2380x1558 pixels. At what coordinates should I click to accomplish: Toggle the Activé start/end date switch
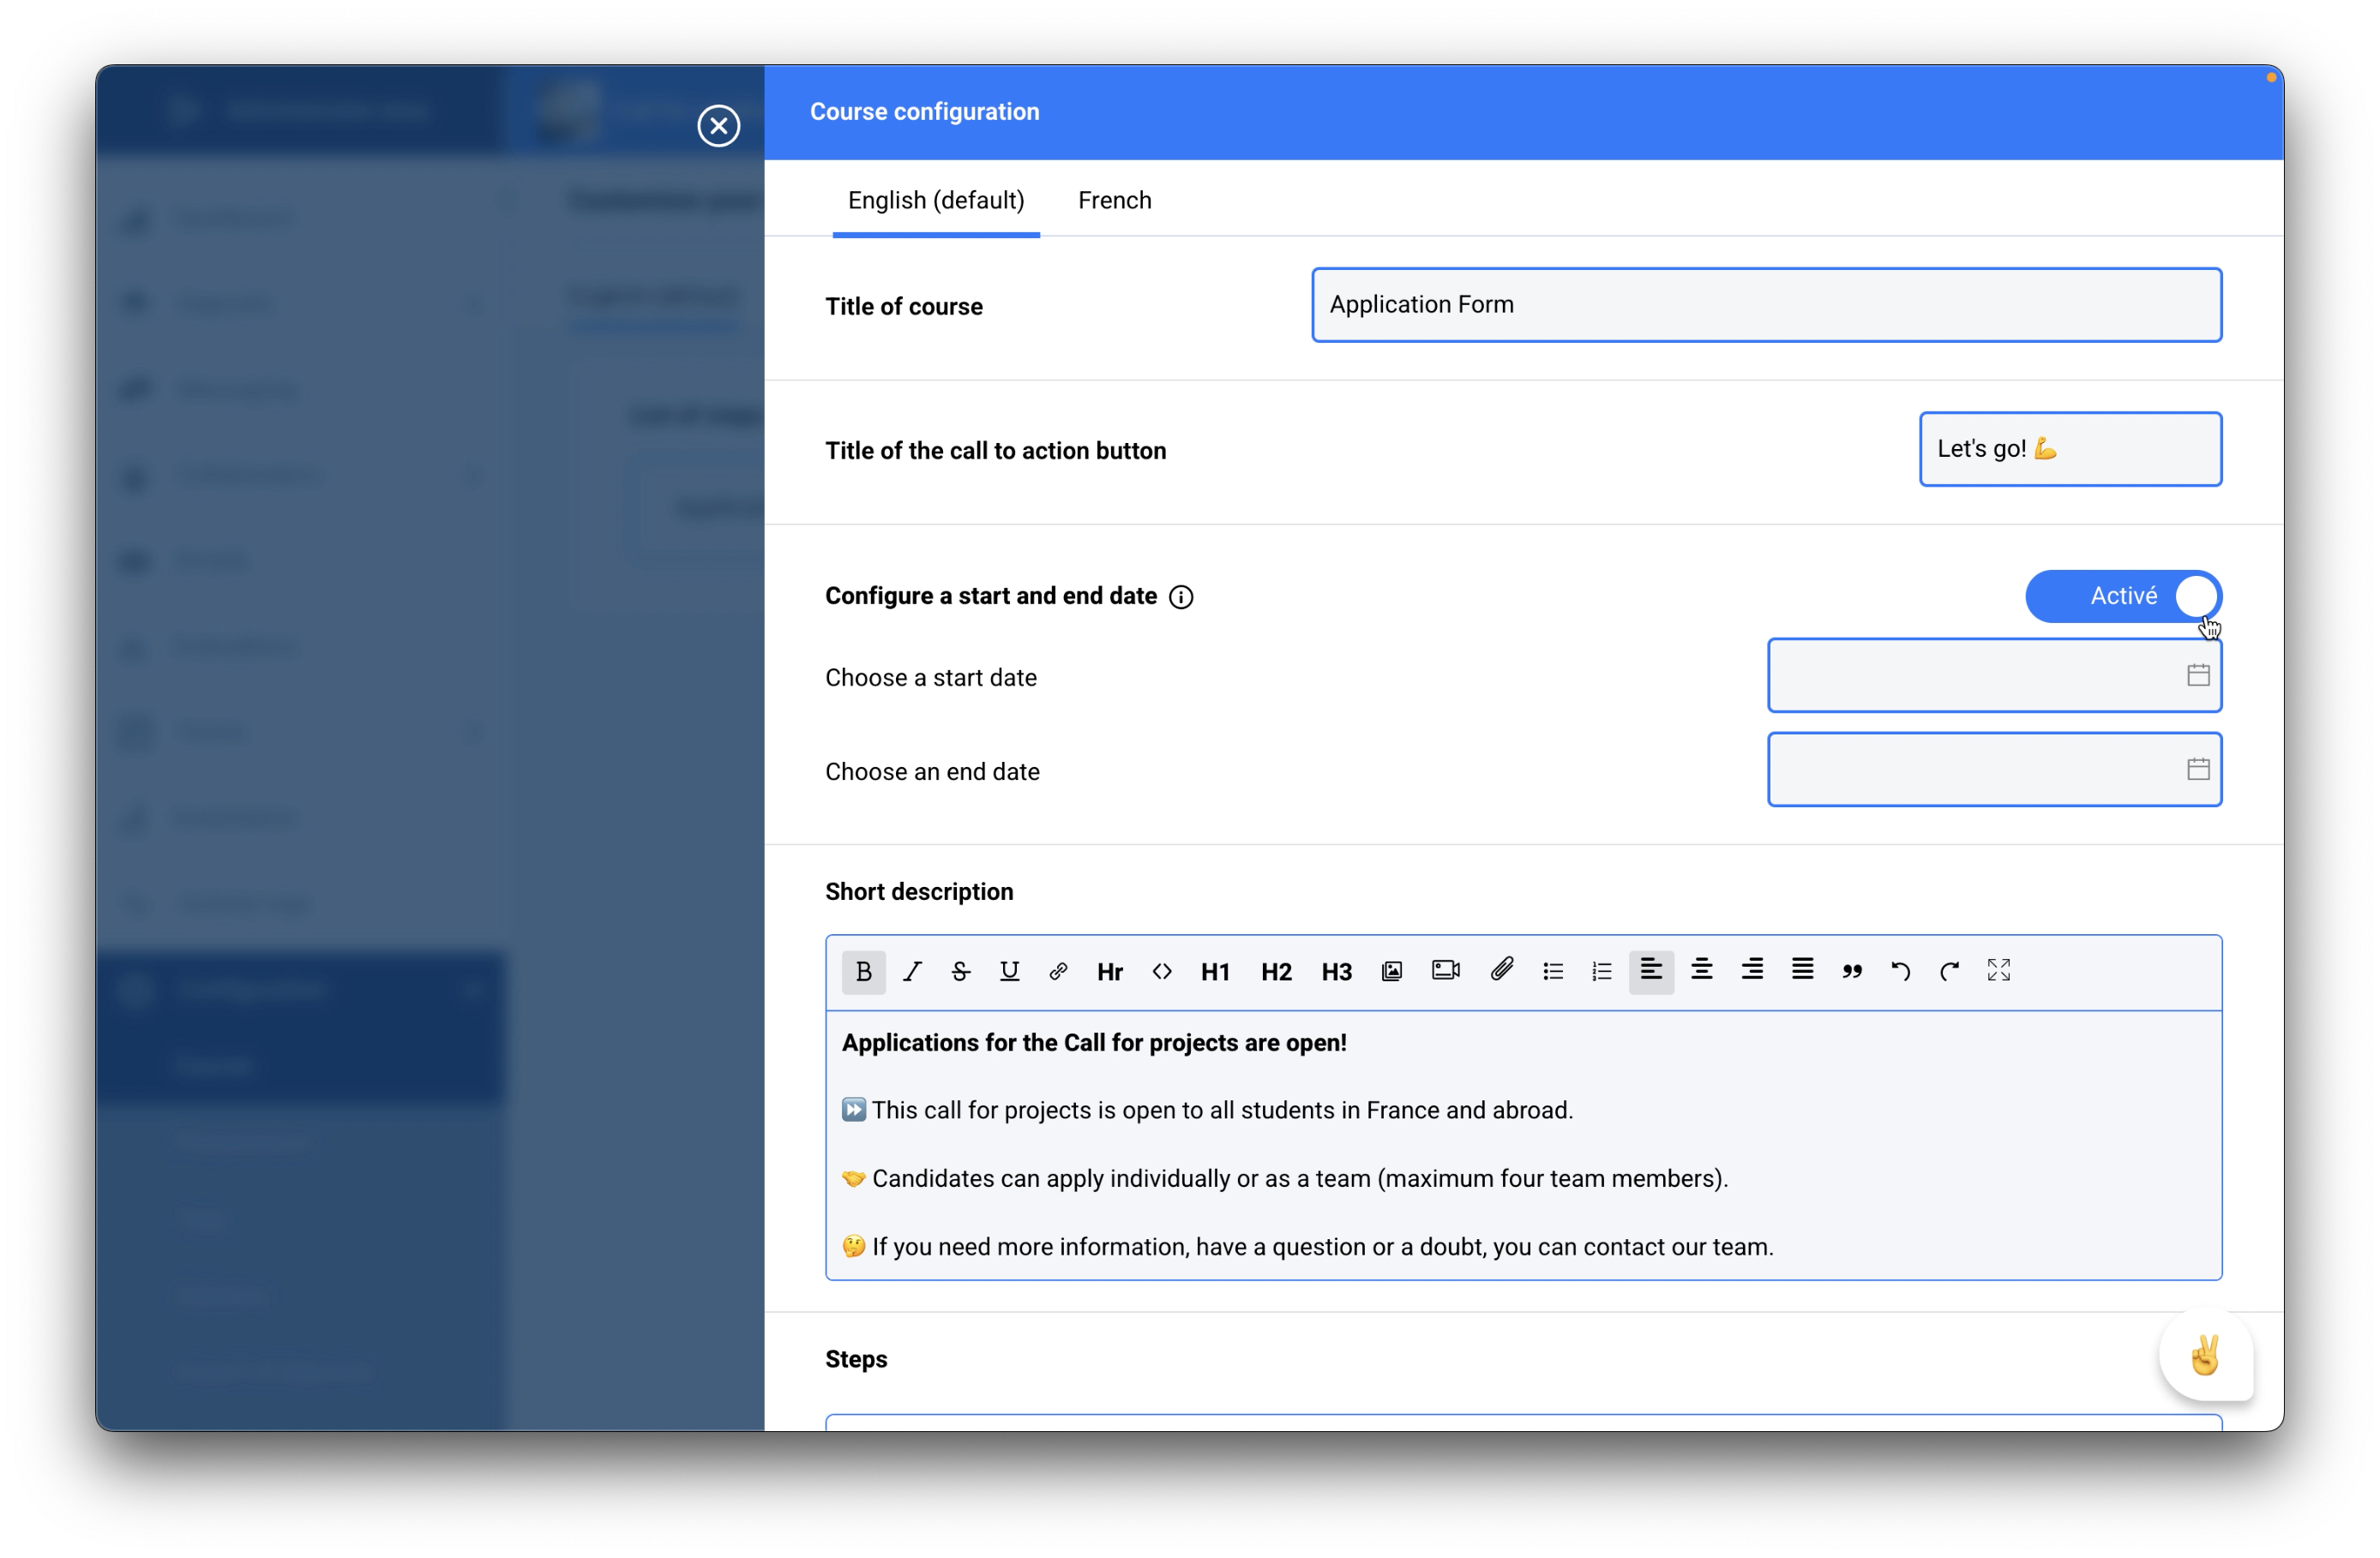tap(2123, 596)
